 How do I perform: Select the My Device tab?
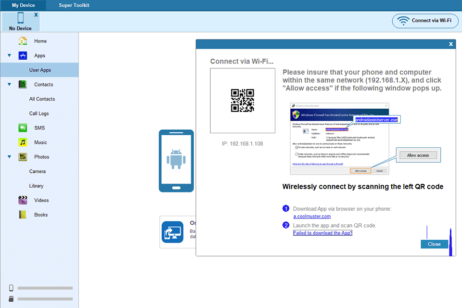click(x=23, y=5)
